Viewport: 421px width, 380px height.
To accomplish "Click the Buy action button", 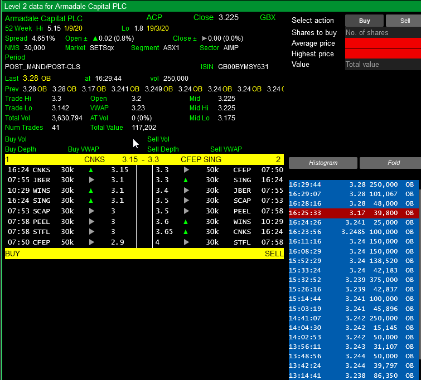I will point(364,21).
